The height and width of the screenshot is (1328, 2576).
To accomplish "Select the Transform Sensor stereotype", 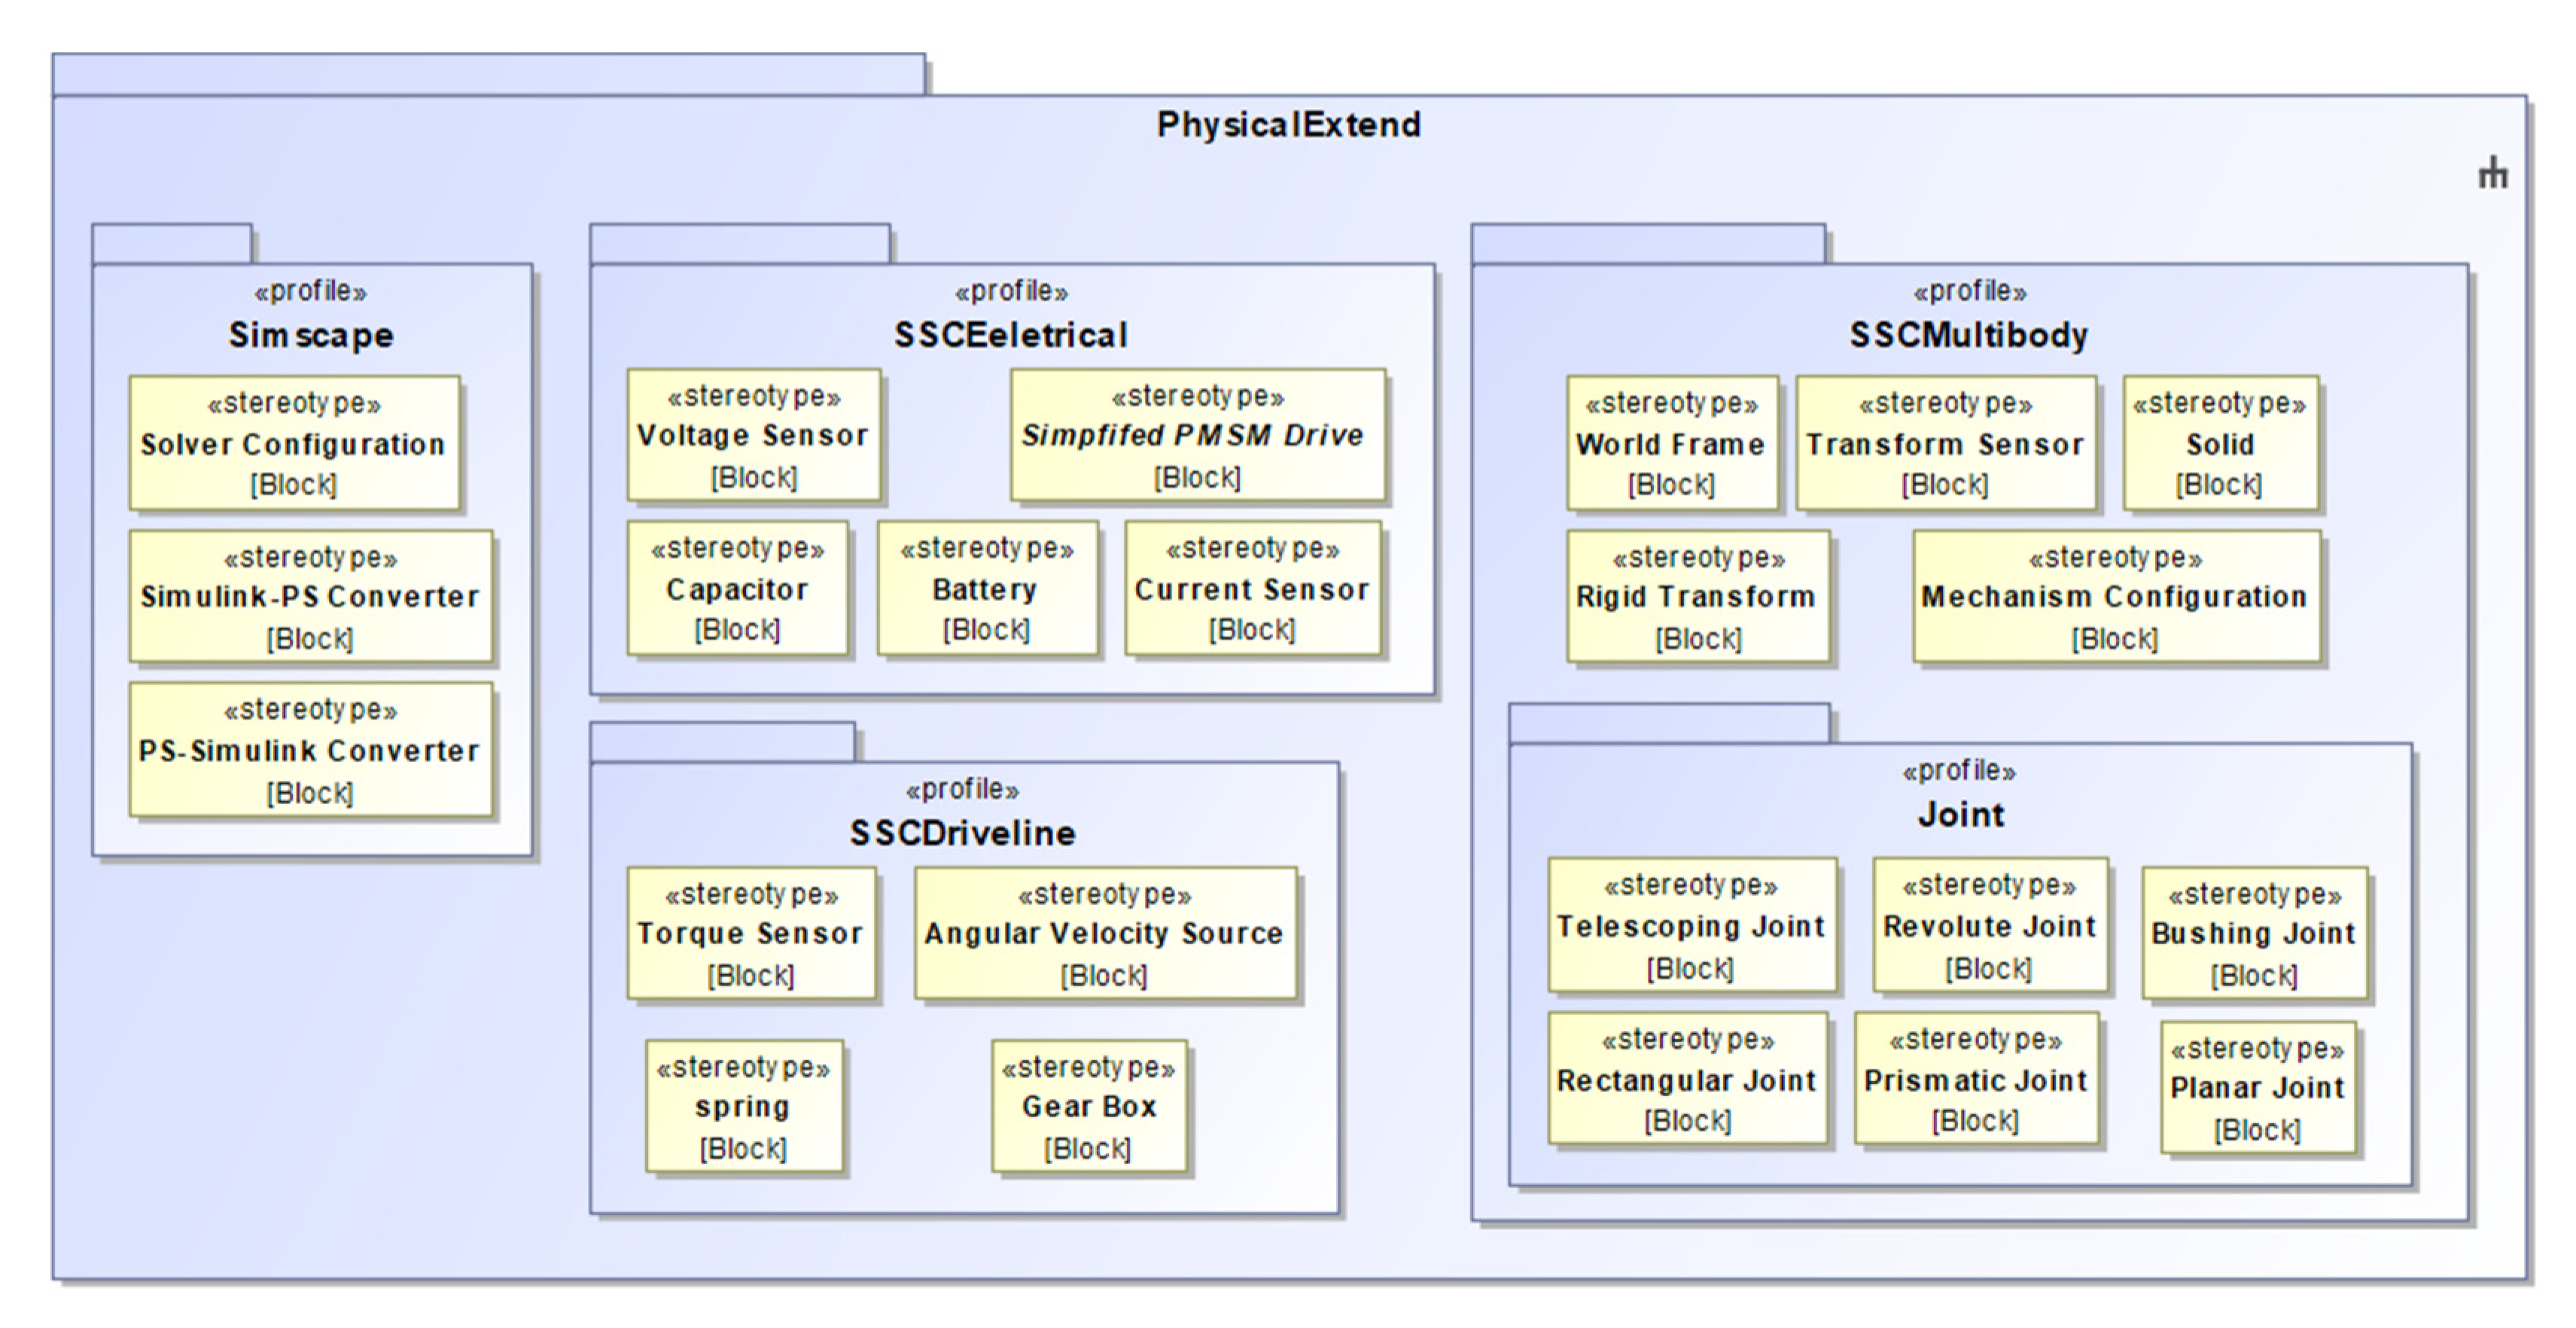I will [x=1945, y=443].
